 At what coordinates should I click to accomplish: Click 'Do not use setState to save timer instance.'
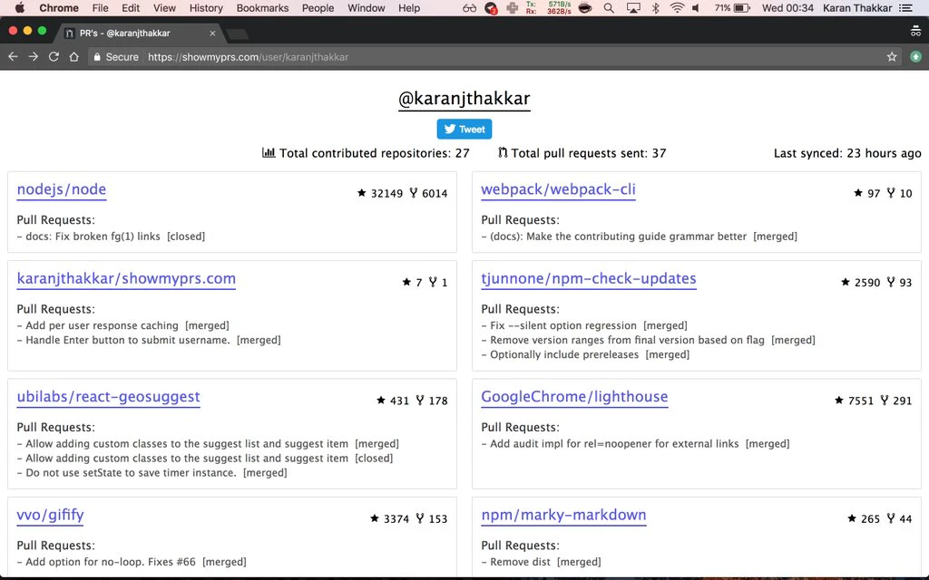point(131,473)
